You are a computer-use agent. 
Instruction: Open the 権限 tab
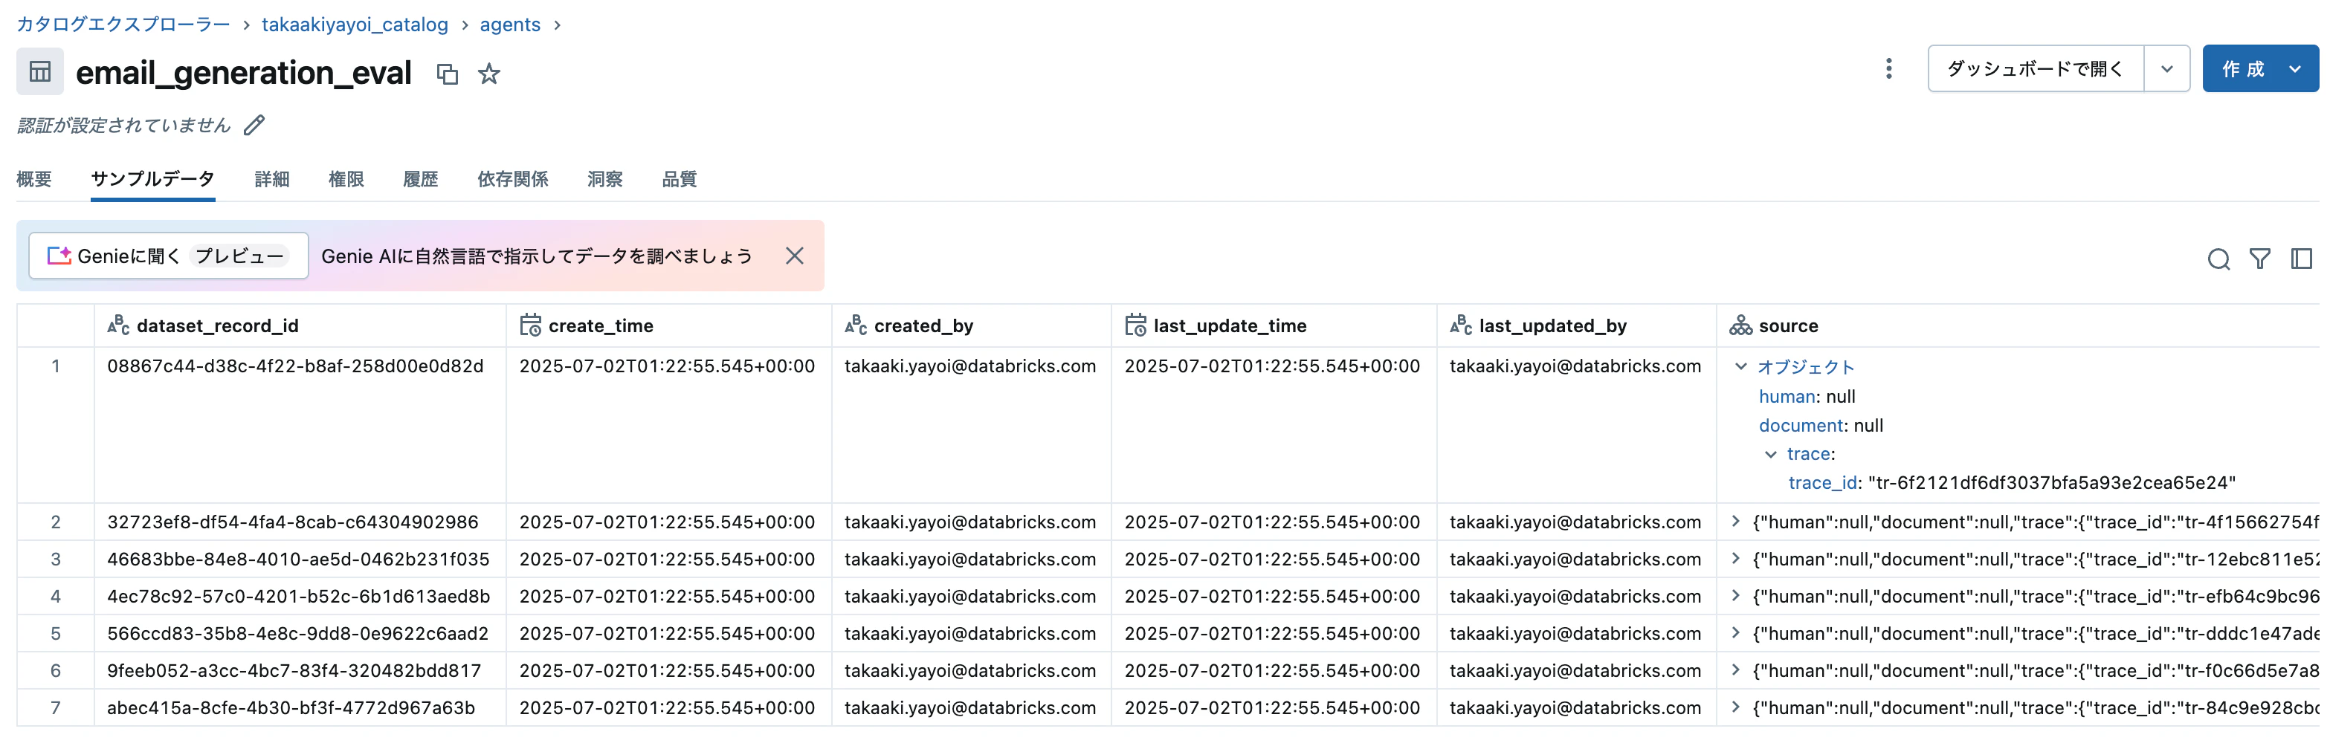tap(346, 179)
